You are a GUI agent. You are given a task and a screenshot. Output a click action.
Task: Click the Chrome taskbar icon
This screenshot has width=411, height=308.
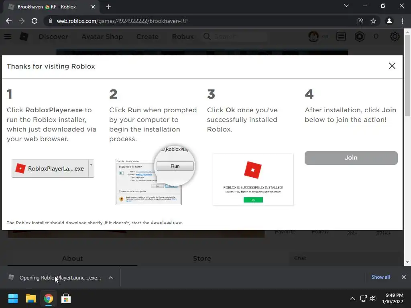[48, 298]
